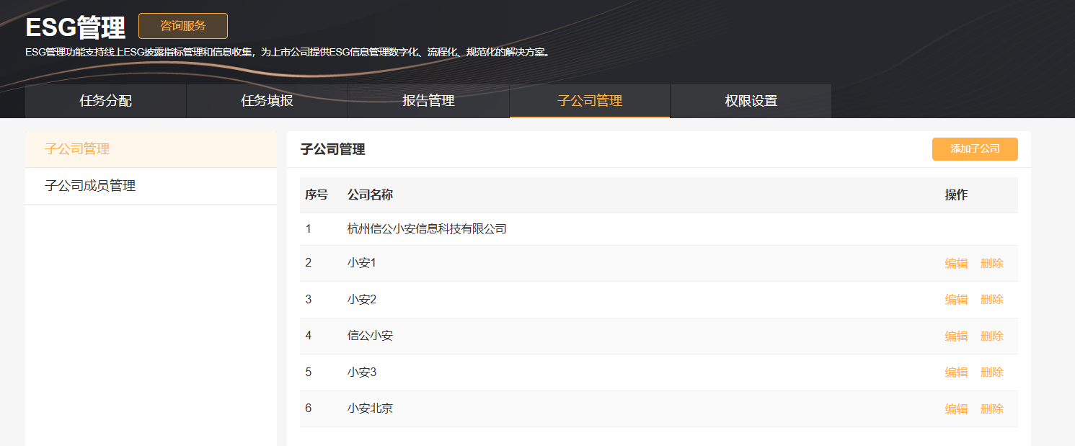Edit the 小安北京 row
Viewport: 1075px width, 446px height.
(x=956, y=409)
